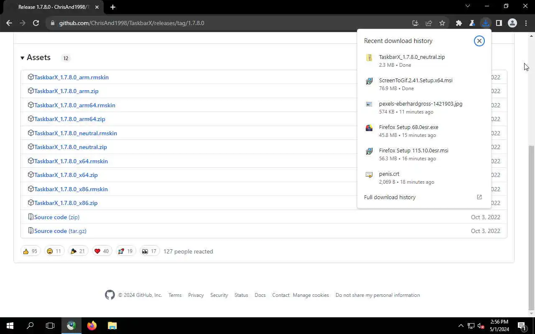Download TaskbarX_1.7.8.0_x86.zip
Screen dimensions: 535x334
(x=66, y=203)
